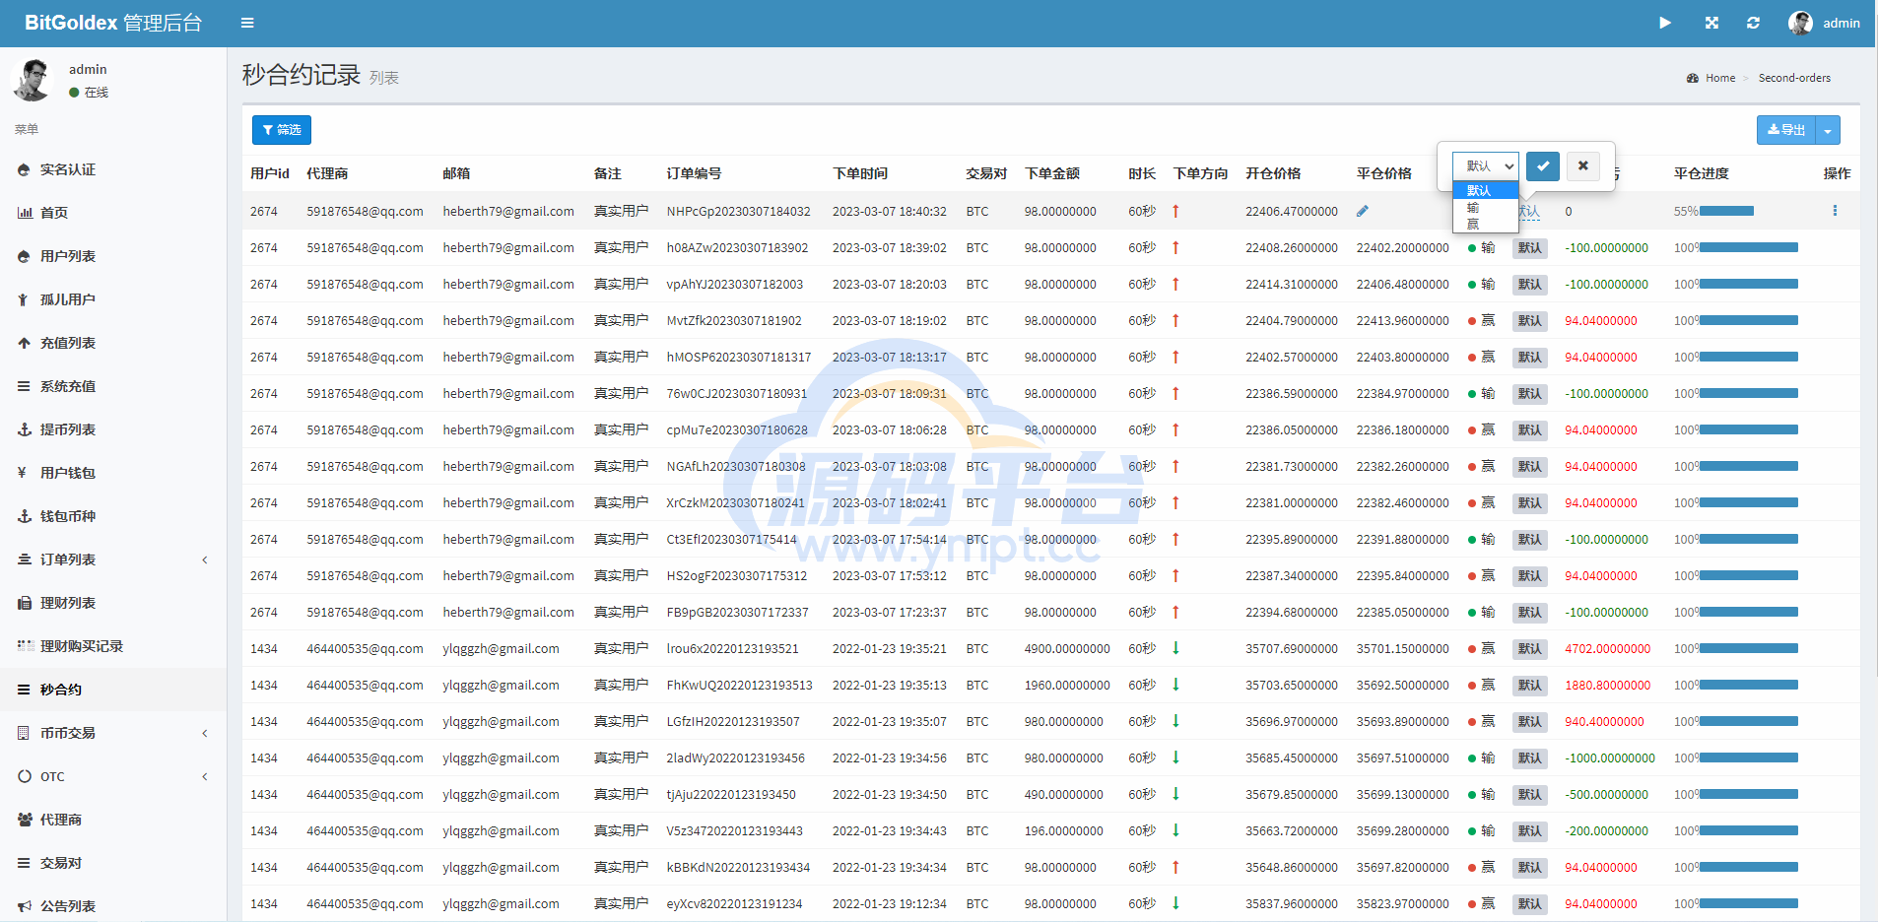Click the users icon beside 代理商

(x=26, y=820)
